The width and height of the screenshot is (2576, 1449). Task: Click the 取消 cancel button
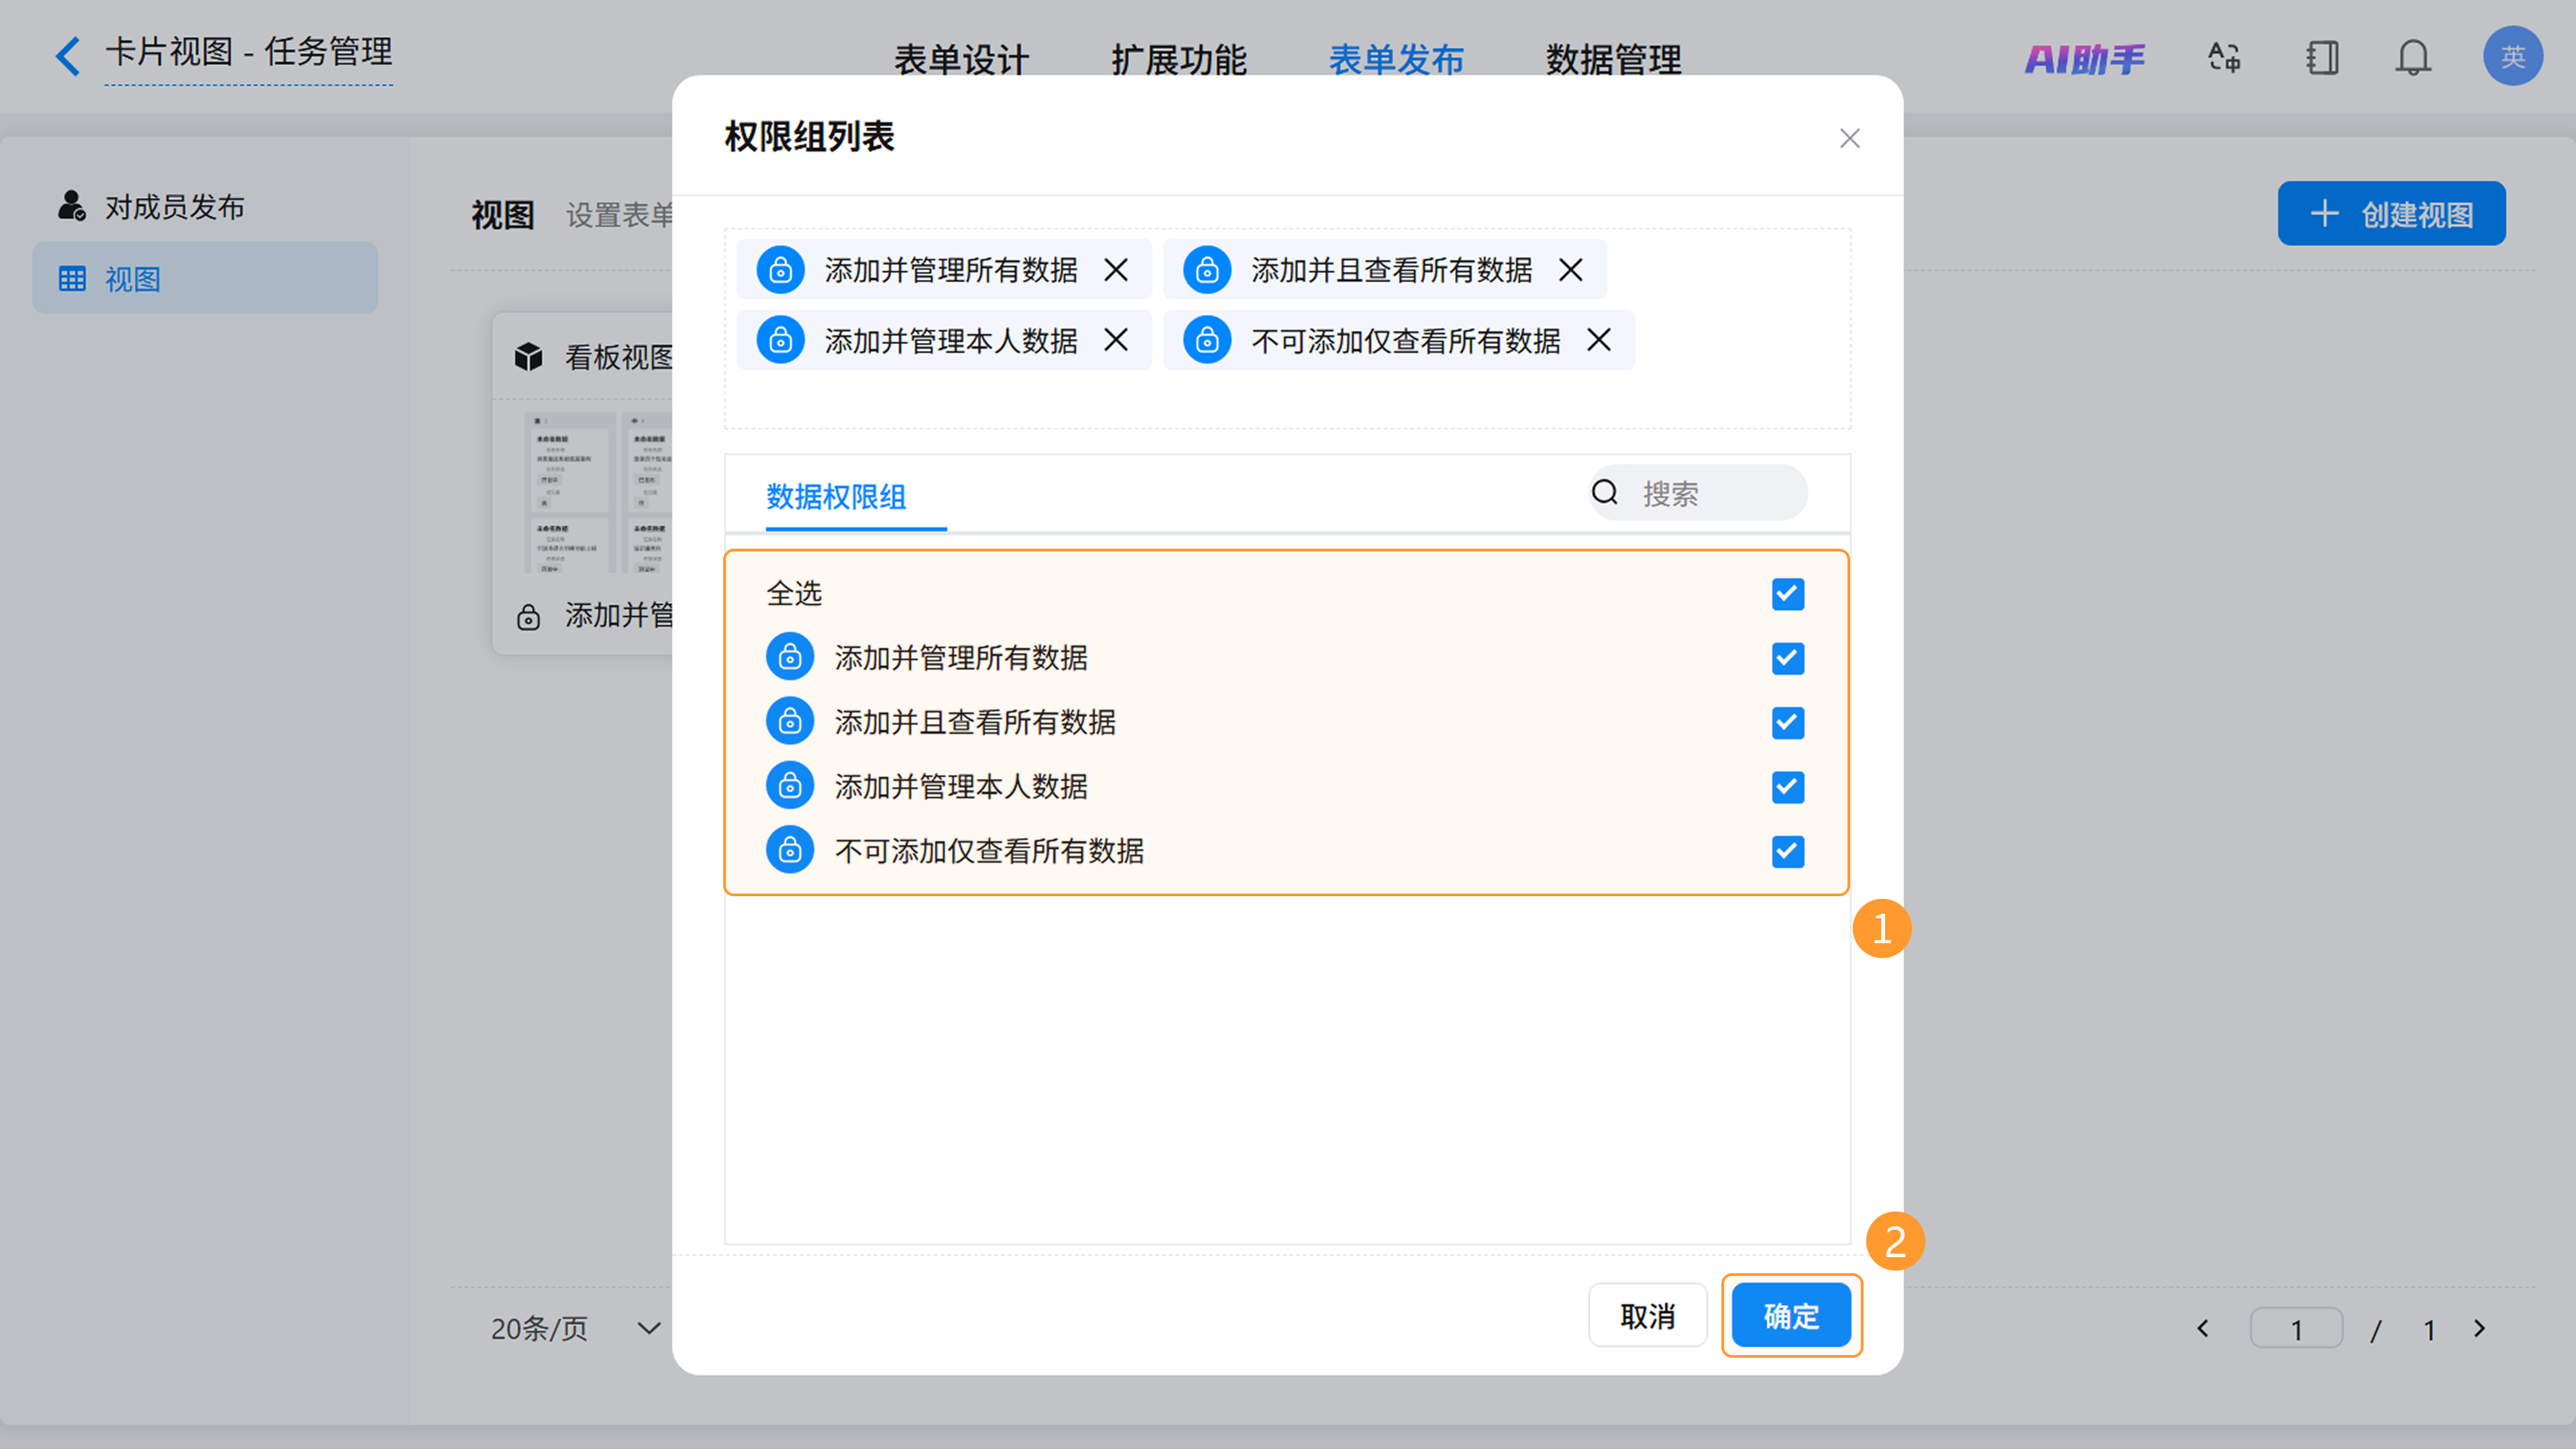pos(1647,1316)
